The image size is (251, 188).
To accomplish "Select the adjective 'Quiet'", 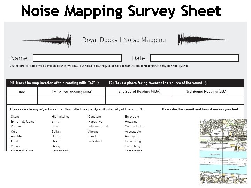I will pos(15,131).
